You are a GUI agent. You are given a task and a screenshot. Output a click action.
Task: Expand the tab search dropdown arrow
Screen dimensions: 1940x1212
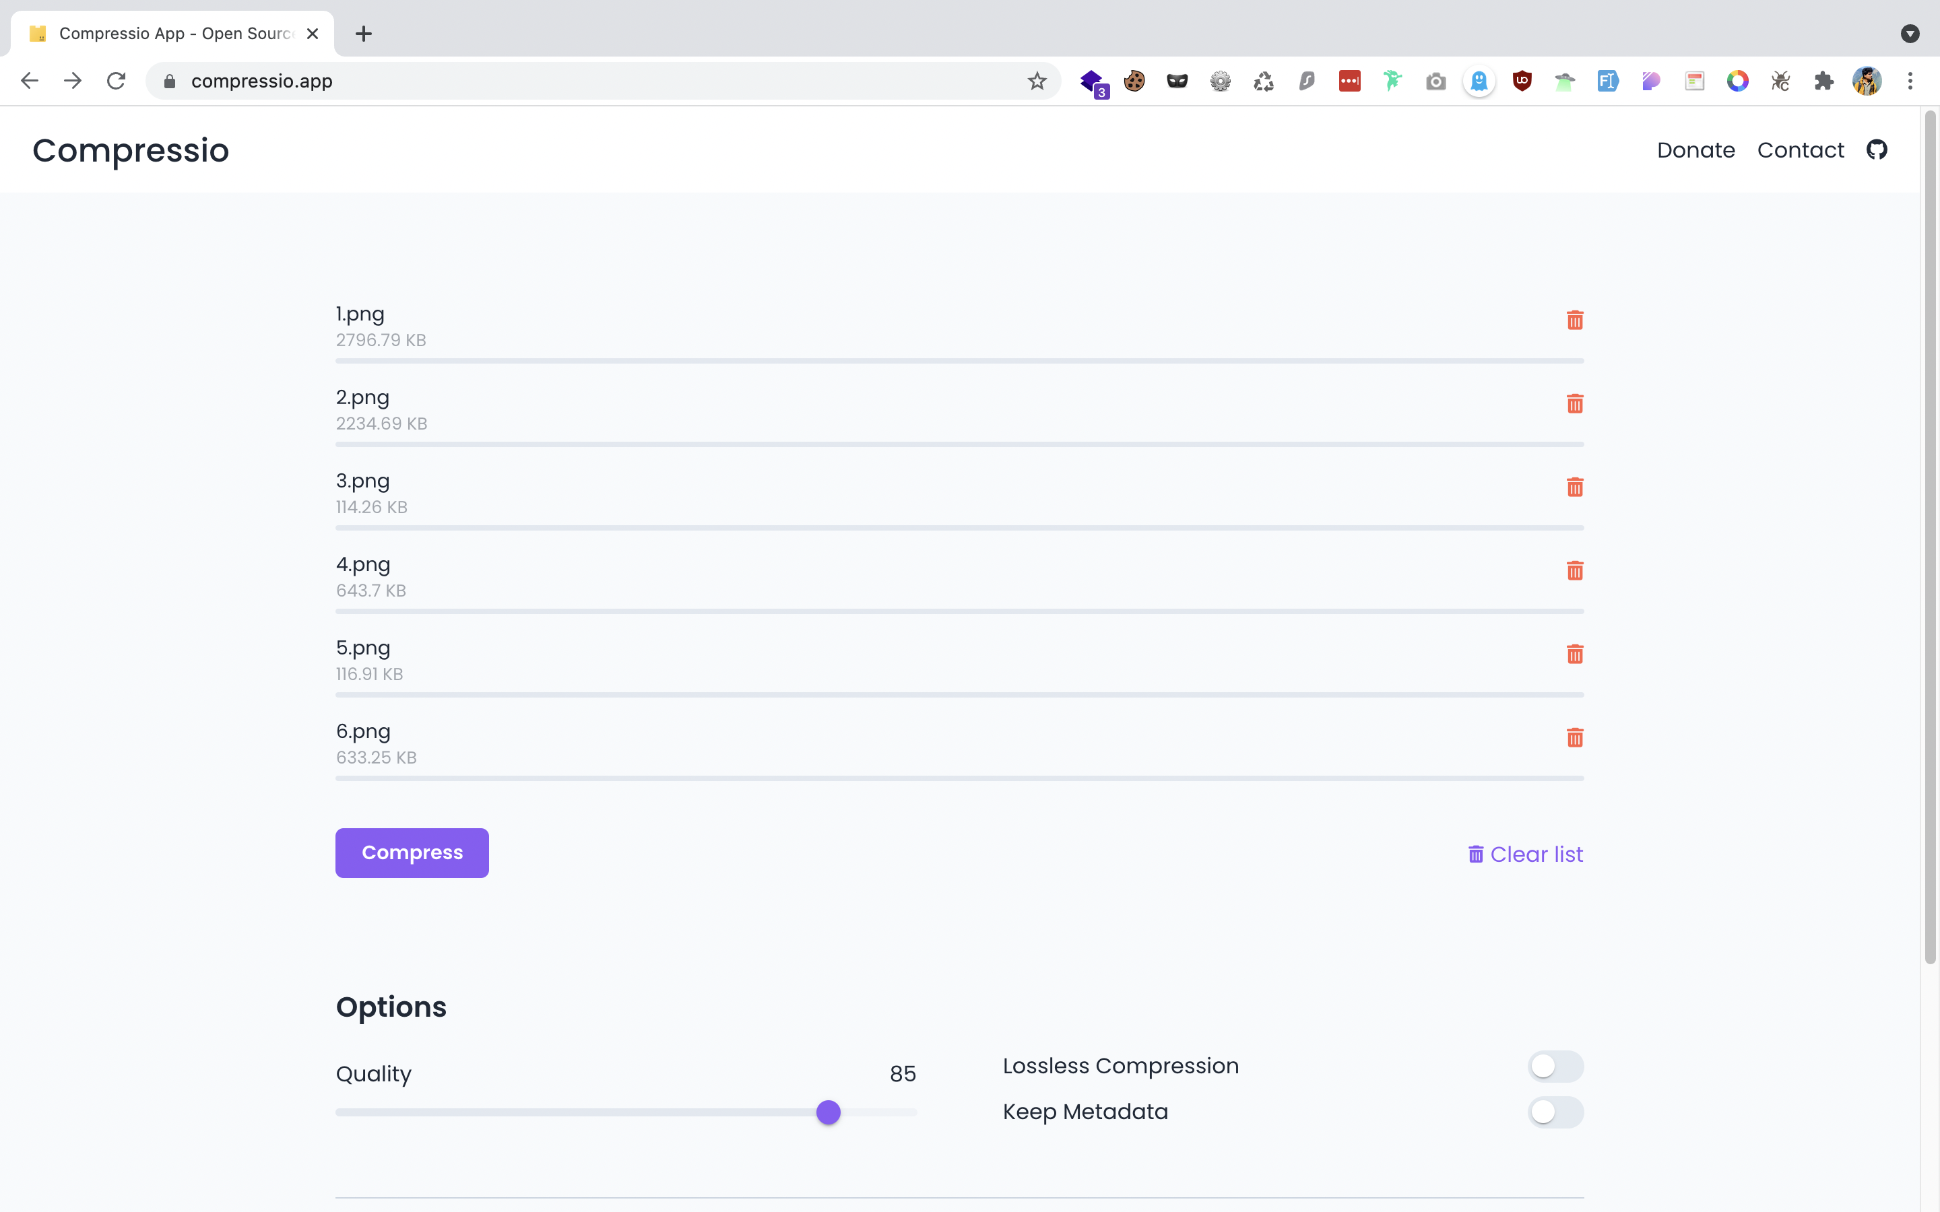pos(1910,34)
